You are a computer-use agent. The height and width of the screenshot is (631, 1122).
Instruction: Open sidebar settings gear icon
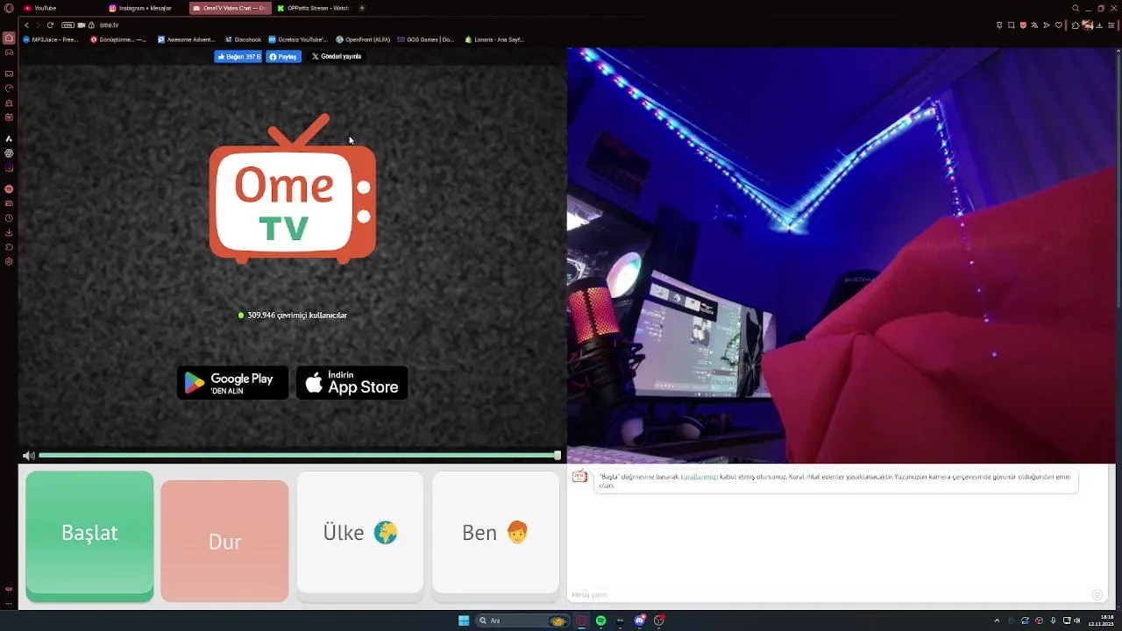(x=9, y=261)
